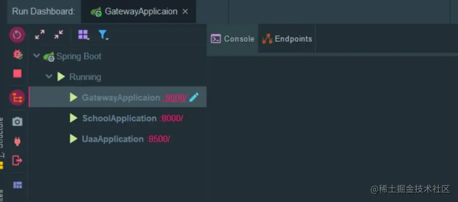Image resolution: width=458 pixels, height=202 pixels.
Task: Open the :8500/ port link
Action: pyautogui.click(x=158, y=139)
